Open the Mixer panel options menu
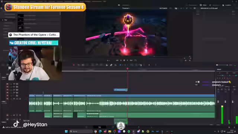This screenshot has width=238, height=134. pos(237,70)
